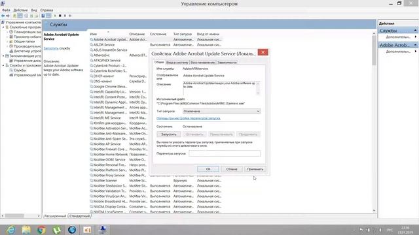This screenshot has height=235, width=419.
Task: Click the Refresh toolbar icon
Action: pos(31,16)
